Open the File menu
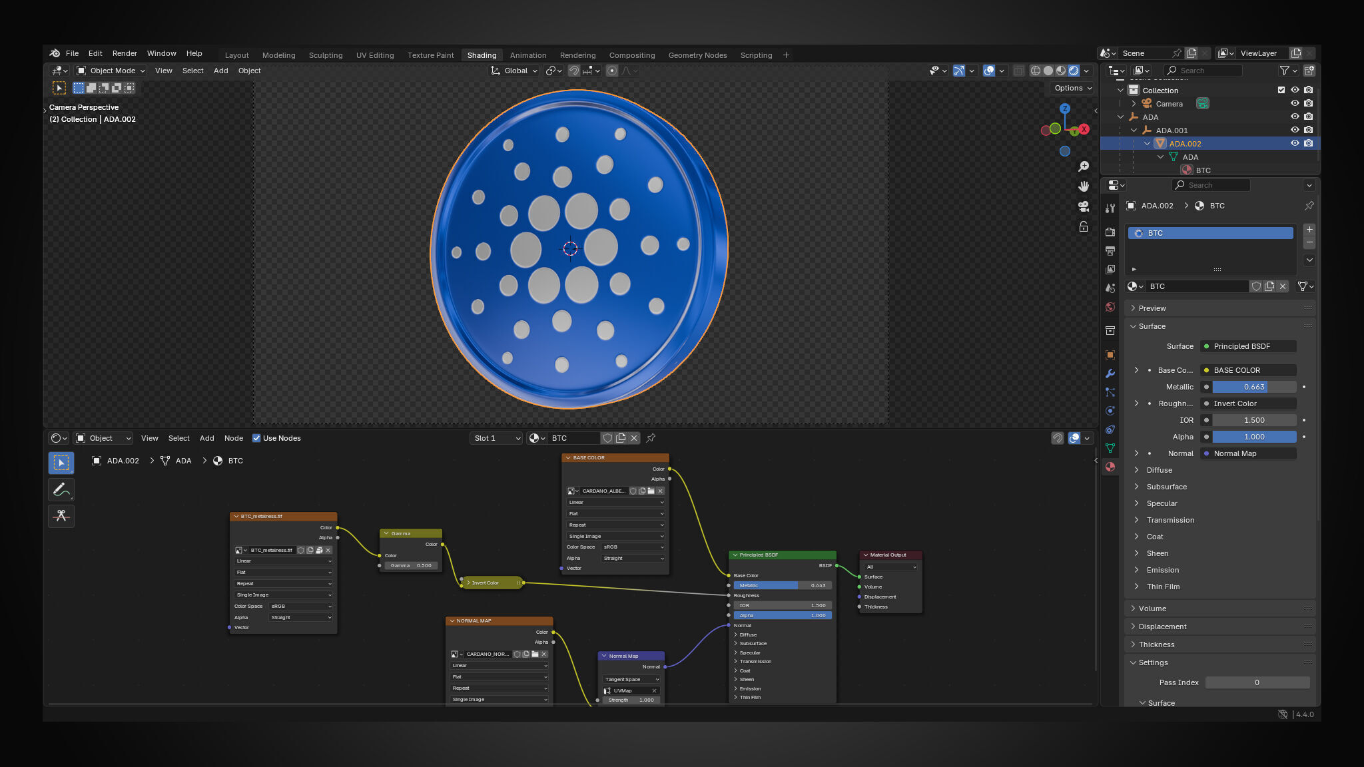Viewport: 1364px width, 767px height. 72,53
